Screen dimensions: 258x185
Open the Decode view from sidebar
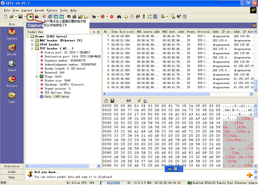(x=12, y=50)
